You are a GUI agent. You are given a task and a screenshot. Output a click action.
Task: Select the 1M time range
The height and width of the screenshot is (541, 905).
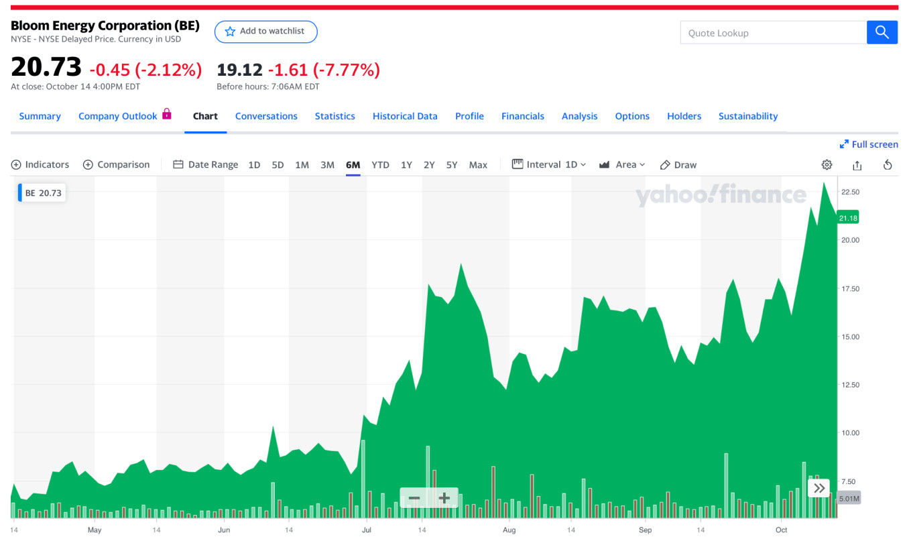pyautogui.click(x=302, y=165)
